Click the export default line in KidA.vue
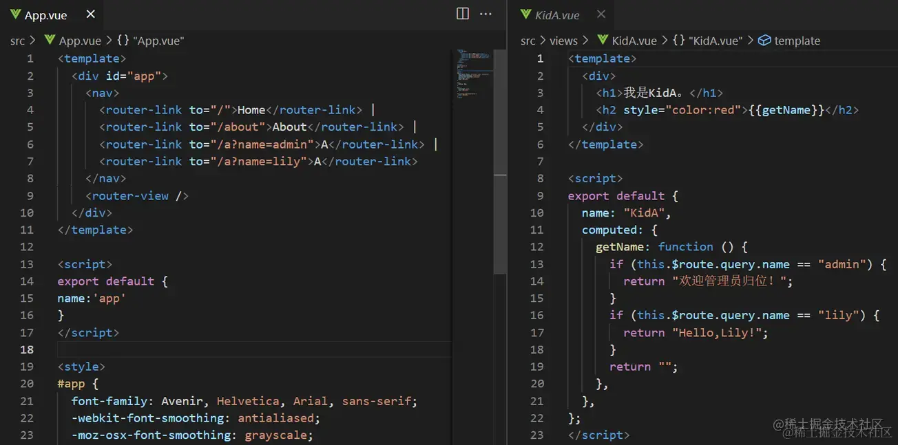This screenshot has width=898, height=445. click(623, 195)
